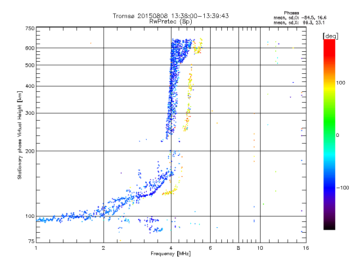360x270 pixels.
Task: Click the x-axis tick label "2"
Action: (x=103, y=248)
